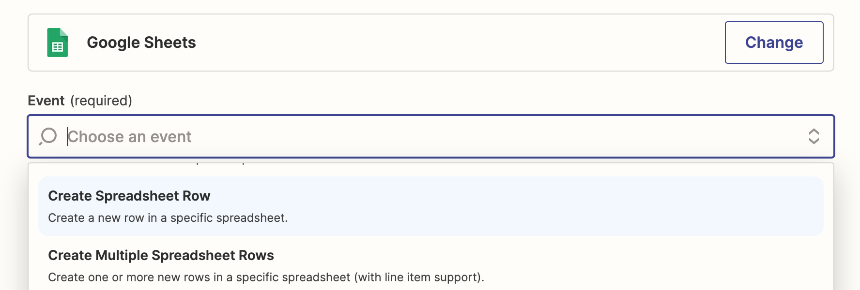Screen dimensions: 860x290
Task: Click the Change button
Action: (774, 43)
